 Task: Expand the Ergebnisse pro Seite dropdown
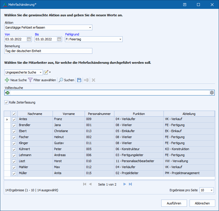pos(211,190)
